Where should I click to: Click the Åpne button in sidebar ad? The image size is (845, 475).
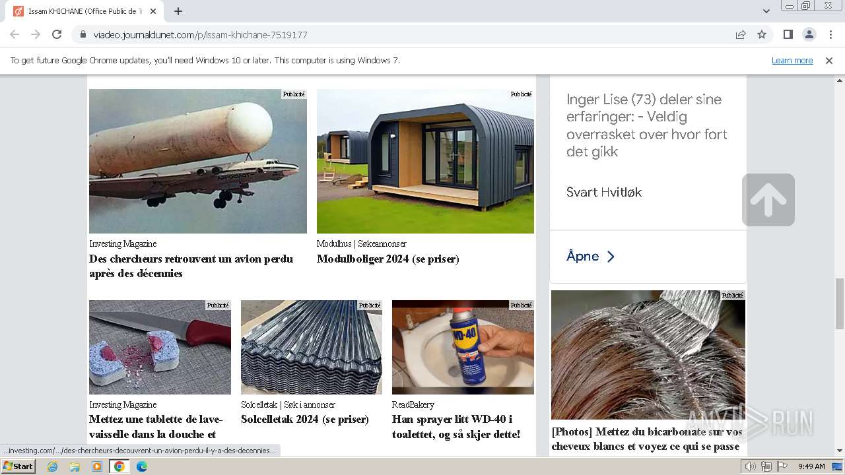click(x=591, y=256)
